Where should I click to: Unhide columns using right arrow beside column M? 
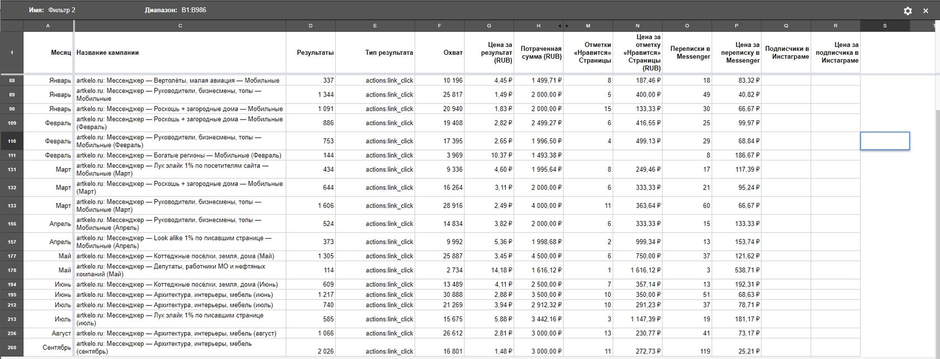point(566,26)
